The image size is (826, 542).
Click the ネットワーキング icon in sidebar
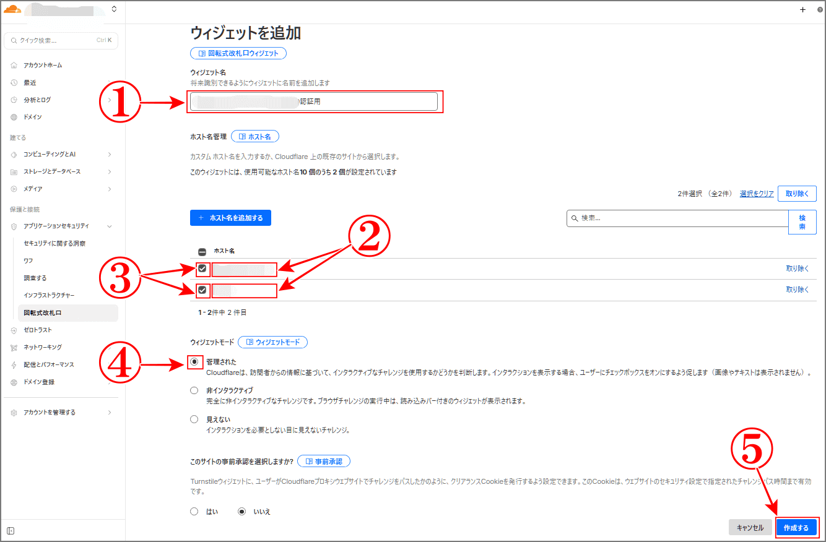click(x=13, y=347)
